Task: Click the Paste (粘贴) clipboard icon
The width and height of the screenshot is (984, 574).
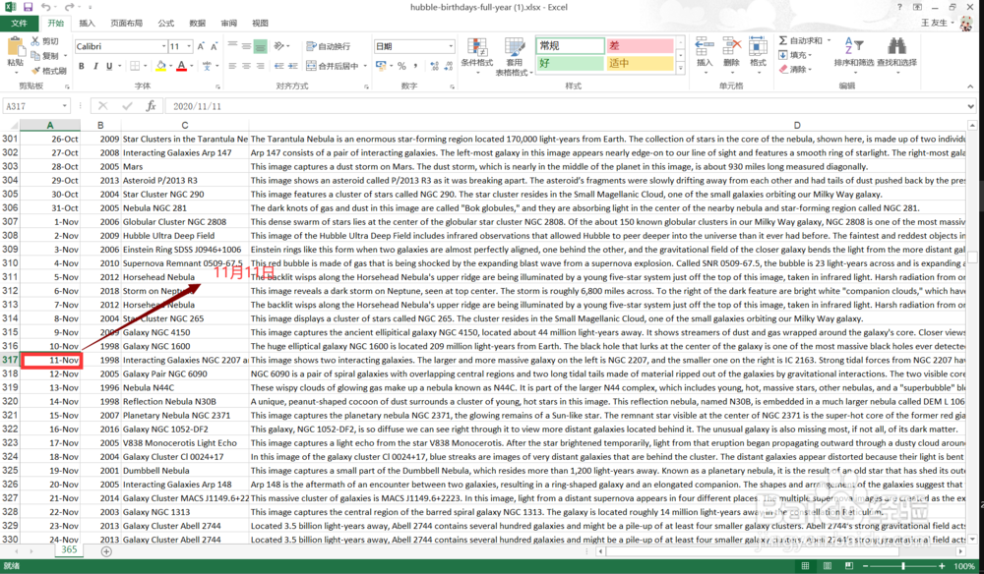Action: [15, 46]
